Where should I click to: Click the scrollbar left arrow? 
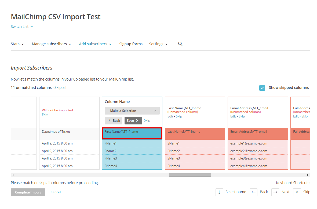[13, 175]
